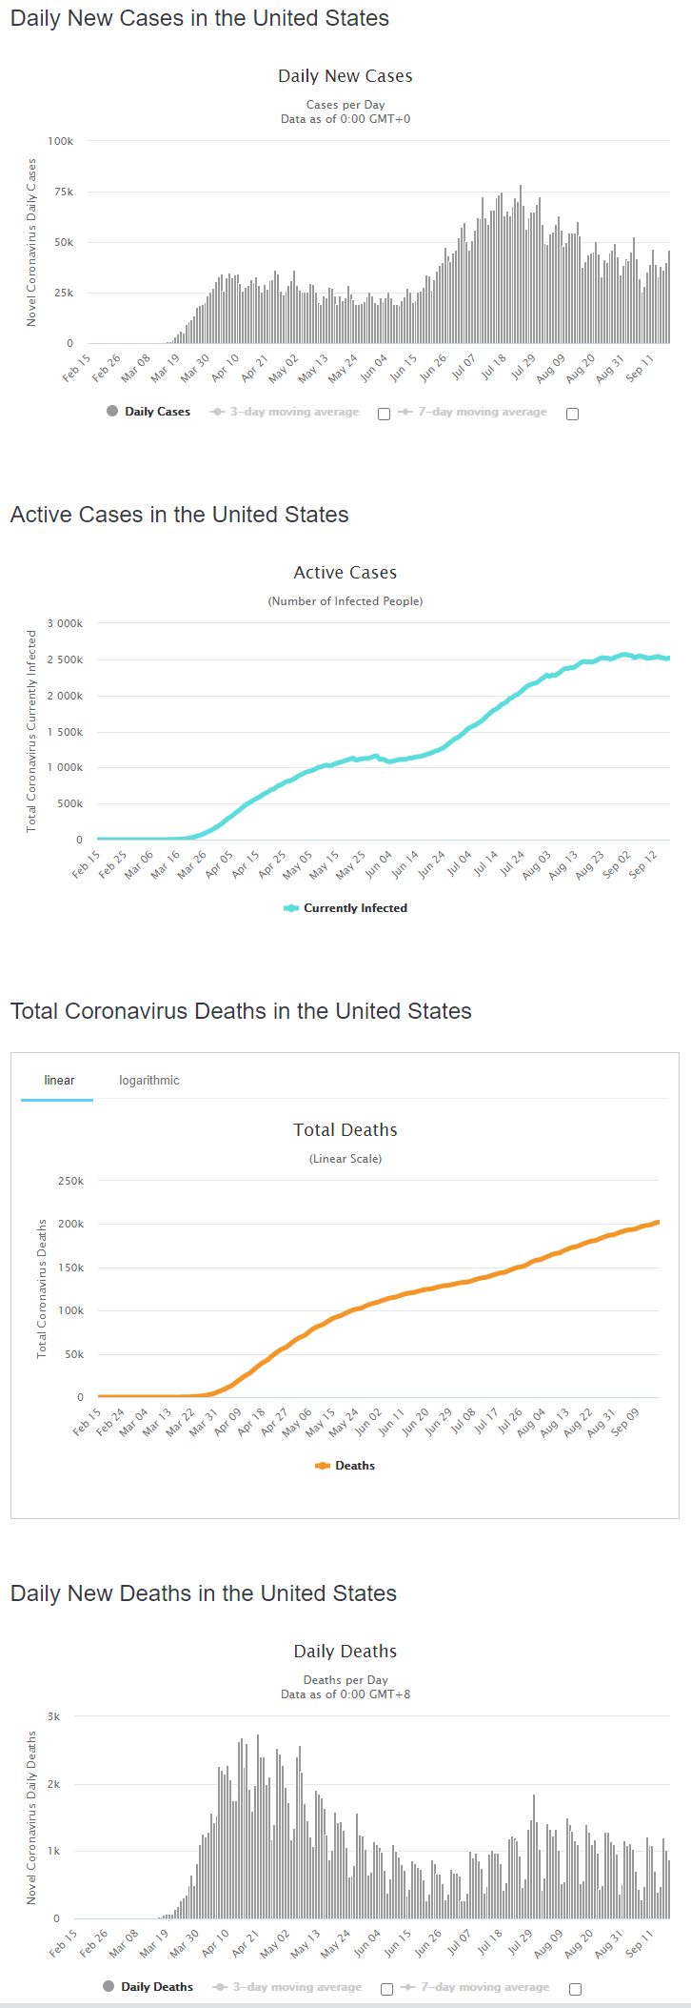Switch to the logarithmic tab

point(149,1081)
